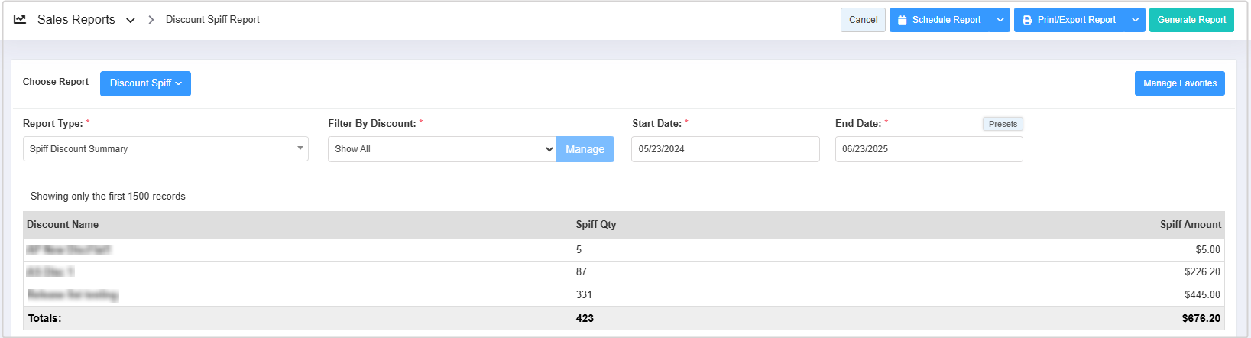Expand the Sales Reports chevron menu

131,21
